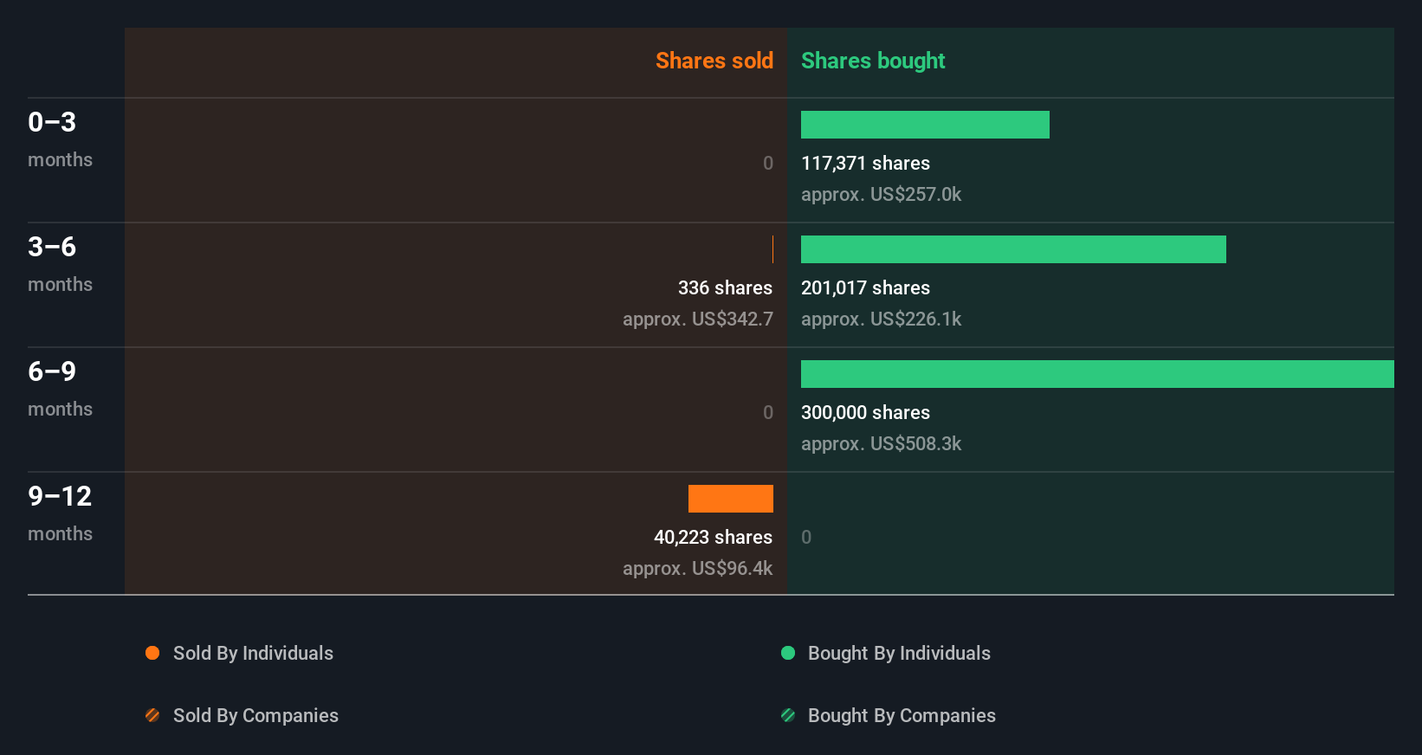Click the thin orange bar for 3–6 months

tap(772, 249)
